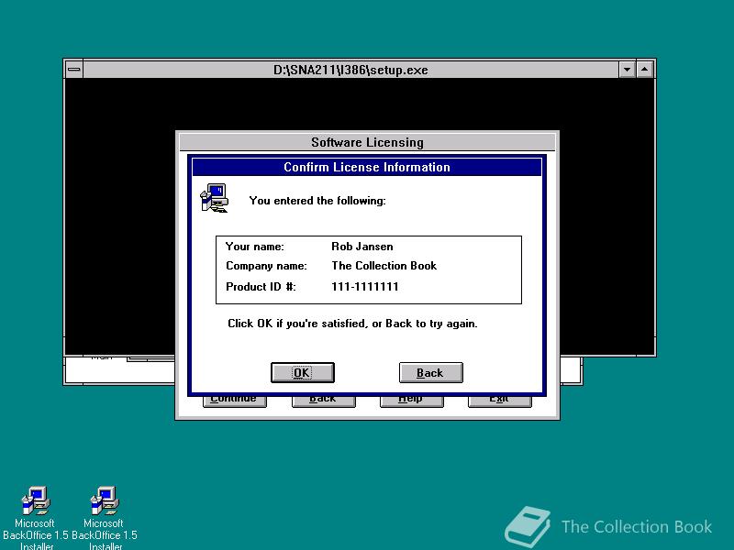Click the Help button in Software Licensing window

[x=412, y=401]
